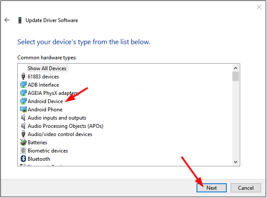Click the Audio/video control devices plug icon
The height and width of the screenshot is (198, 267).
[23, 134]
